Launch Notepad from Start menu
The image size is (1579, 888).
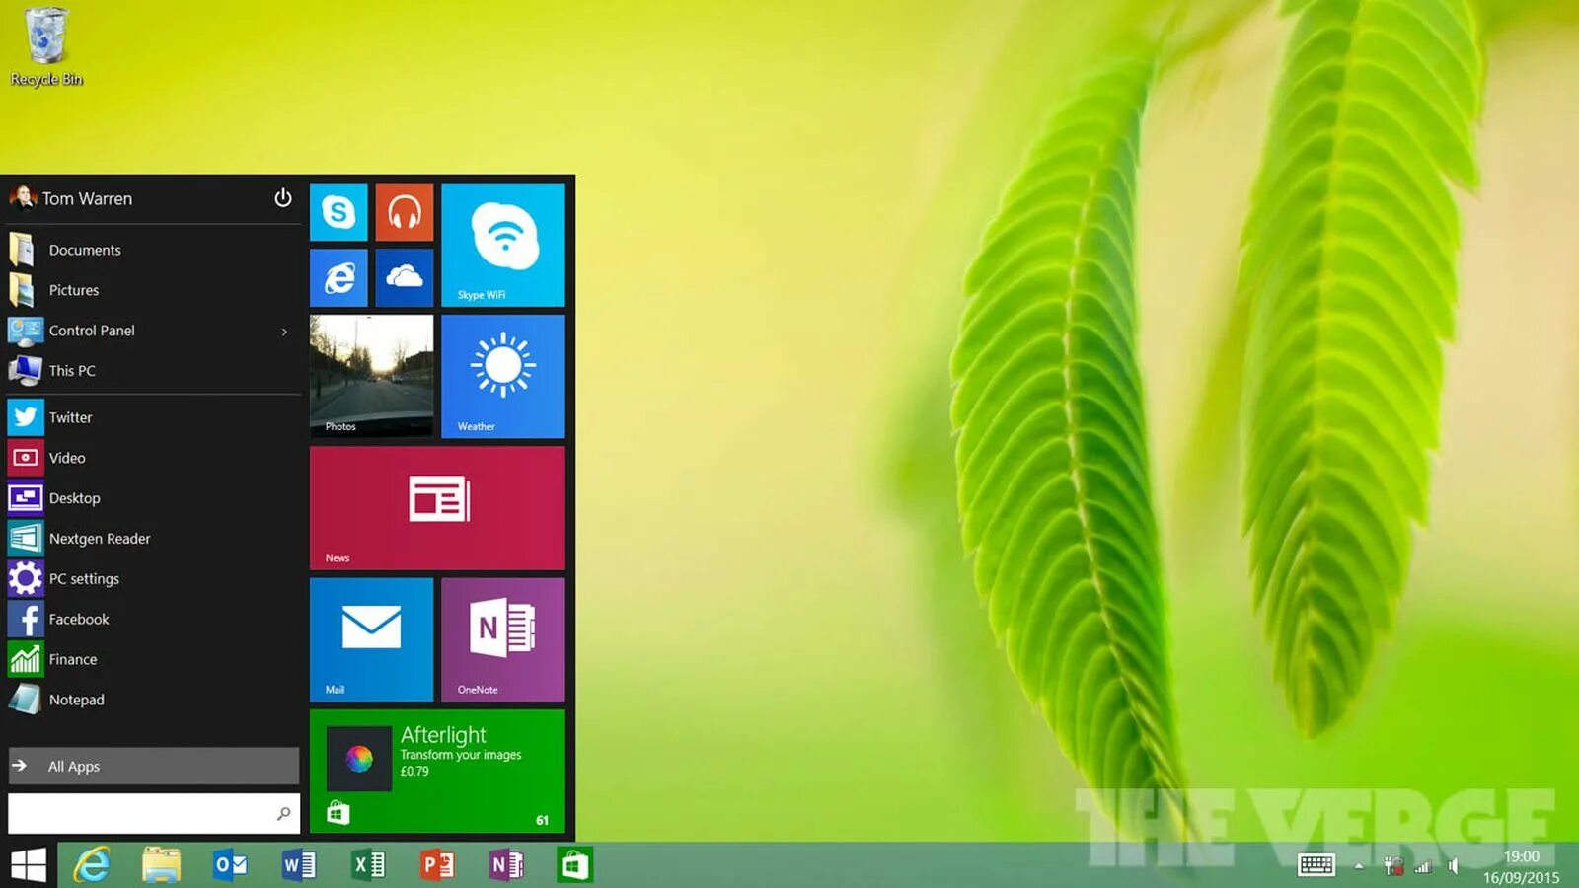click(x=153, y=700)
